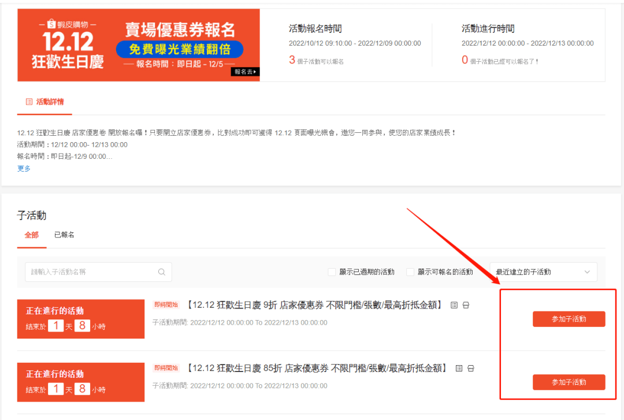Image resolution: width=624 pixels, height=420 pixels.
Task: Click the search magnifier icon in sub-activity field
Action: pyautogui.click(x=162, y=272)
